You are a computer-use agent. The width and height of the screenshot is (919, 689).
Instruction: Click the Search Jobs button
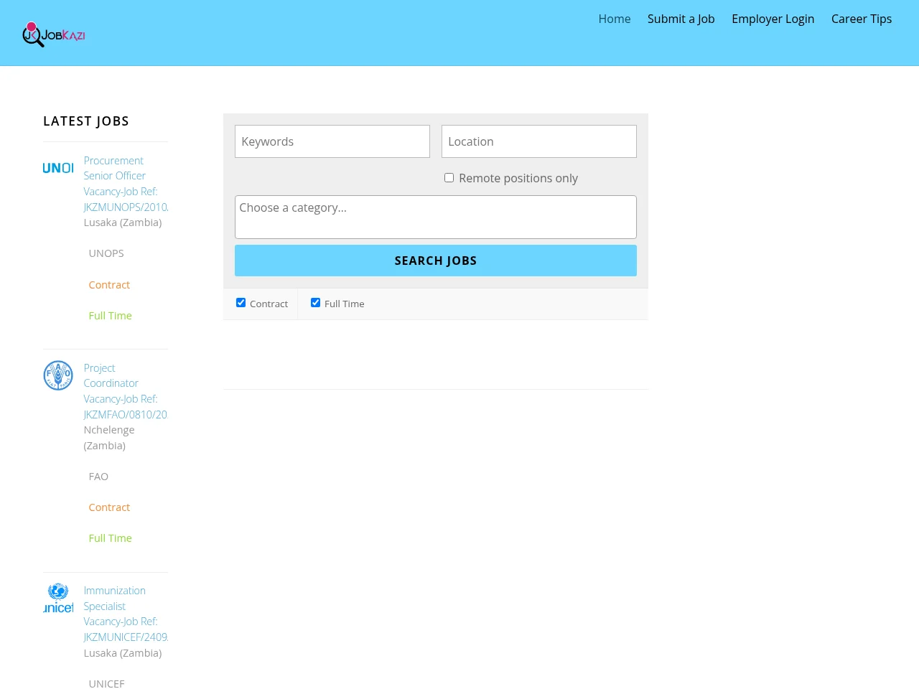tap(436, 261)
